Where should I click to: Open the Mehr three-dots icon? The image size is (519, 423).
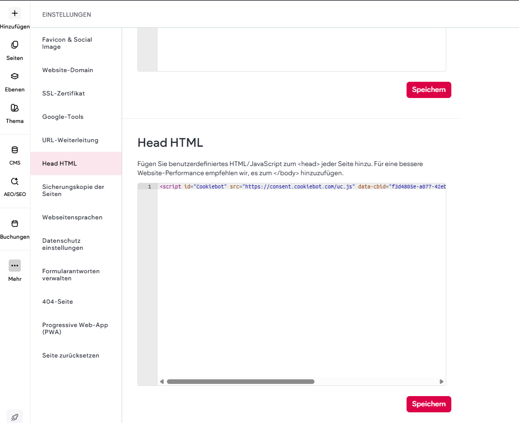(15, 266)
